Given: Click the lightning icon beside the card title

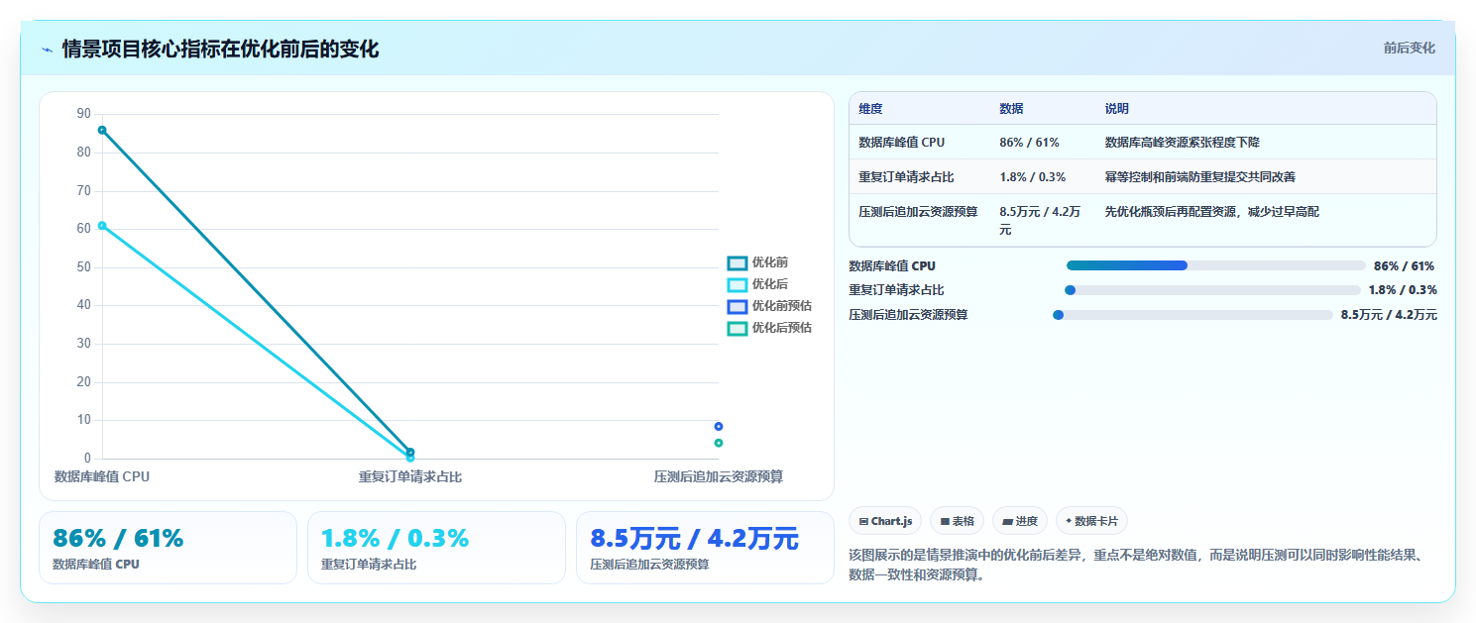Looking at the screenshot, I should point(47,50).
